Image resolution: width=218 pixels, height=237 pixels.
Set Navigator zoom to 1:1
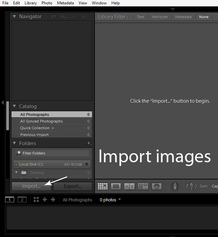(74, 16)
